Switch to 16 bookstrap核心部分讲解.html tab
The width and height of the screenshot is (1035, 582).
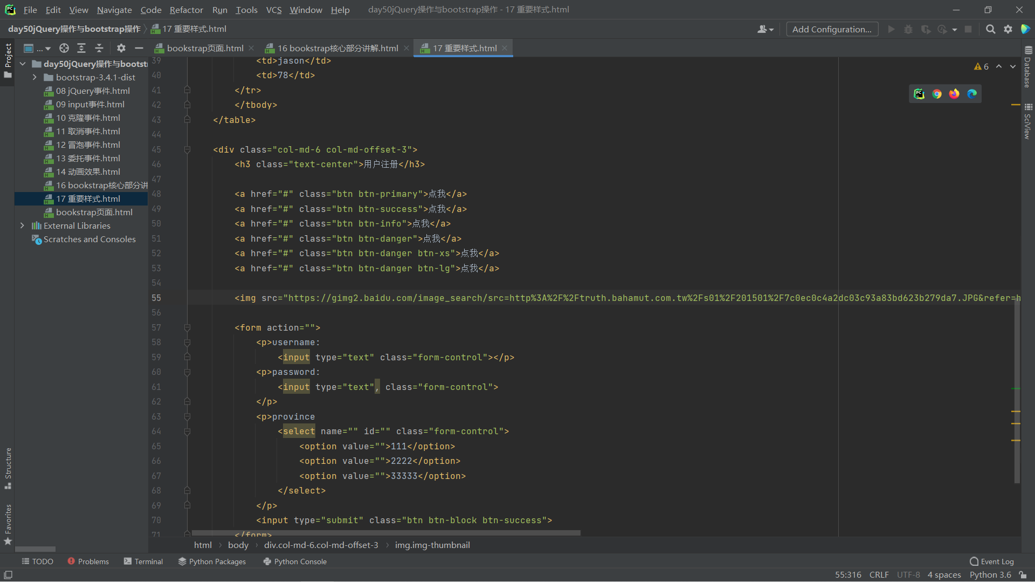(337, 48)
